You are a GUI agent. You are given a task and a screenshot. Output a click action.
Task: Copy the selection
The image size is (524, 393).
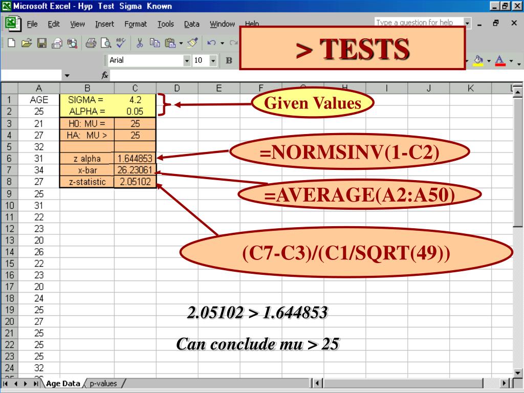pos(155,43)
